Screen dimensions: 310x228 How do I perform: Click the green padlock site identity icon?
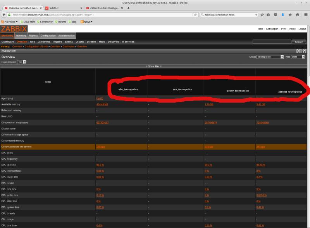pos(9,15)
